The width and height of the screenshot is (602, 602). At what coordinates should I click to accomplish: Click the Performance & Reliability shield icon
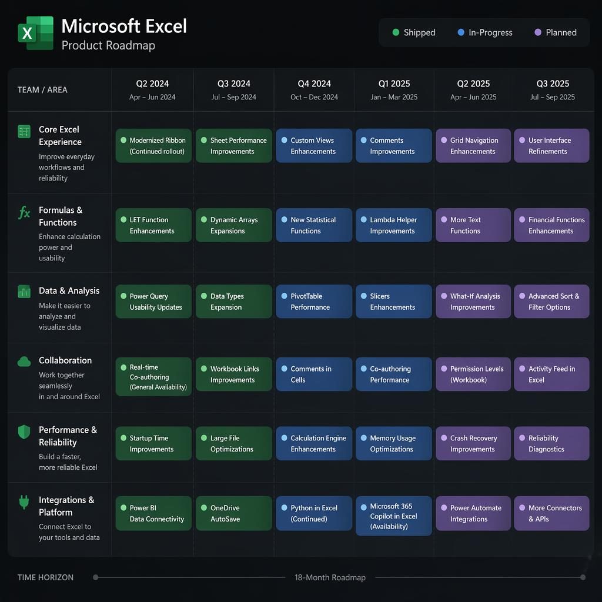24,432
